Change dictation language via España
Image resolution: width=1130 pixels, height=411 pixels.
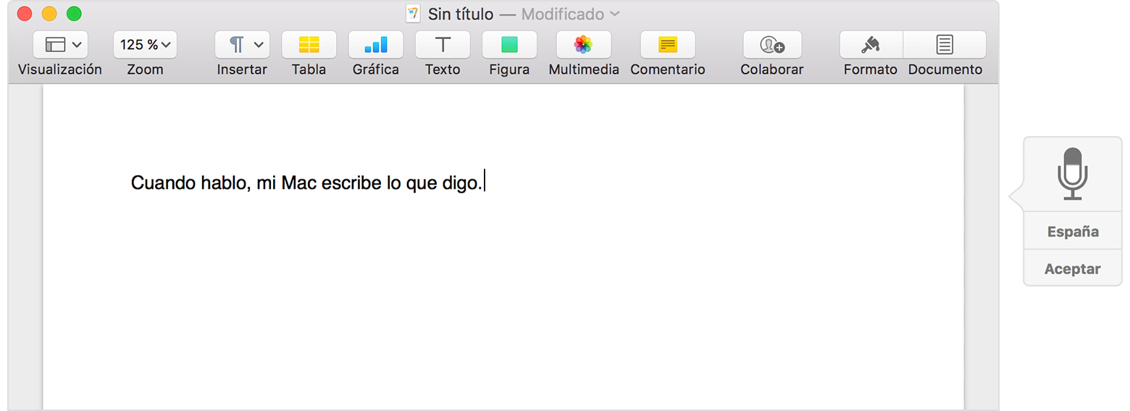(x=1073, y=232)
